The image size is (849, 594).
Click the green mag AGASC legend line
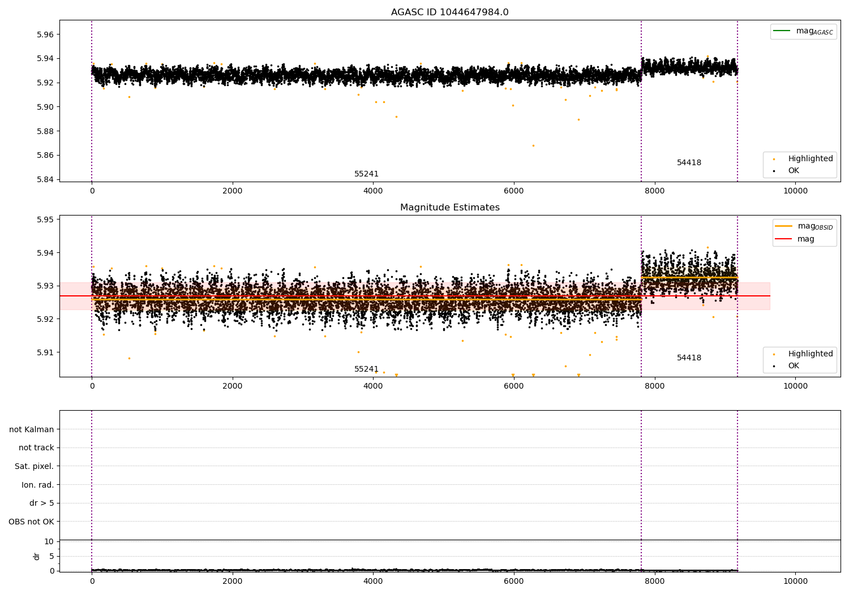pyautogui.click(x=782, y=31)
